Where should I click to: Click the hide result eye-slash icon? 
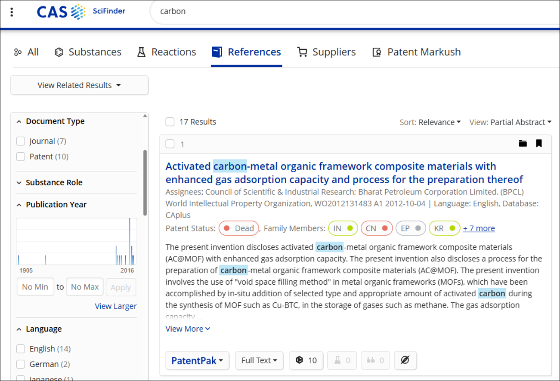405,360
